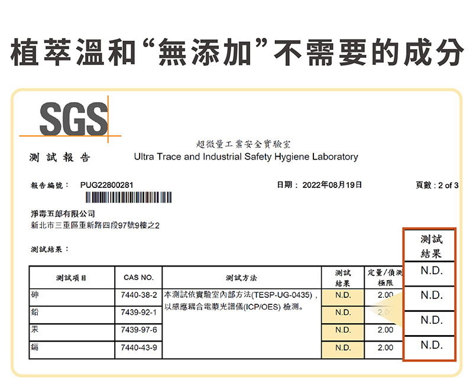Click CAS number 7439-97-6
The image size is (473, 387).
pyautogui.click(x=138, y=330)
